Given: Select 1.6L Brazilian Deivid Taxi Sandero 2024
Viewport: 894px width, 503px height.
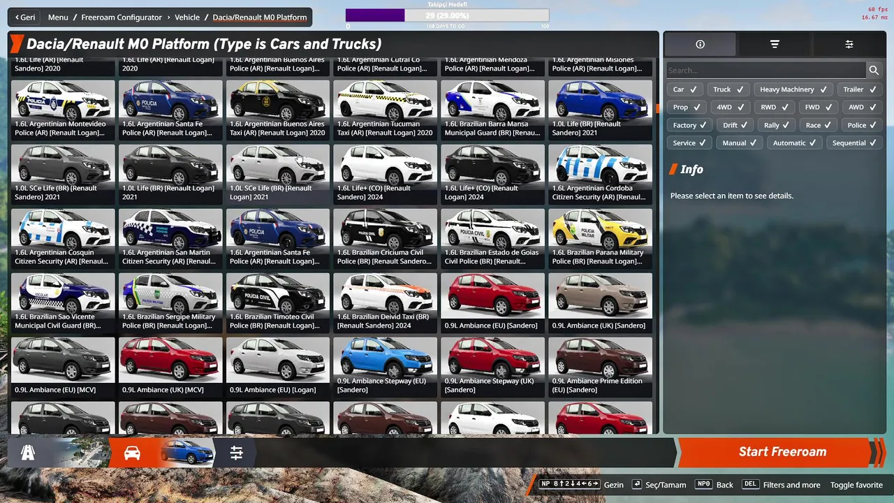Looking at the screenshot, I should coord(385,302).
